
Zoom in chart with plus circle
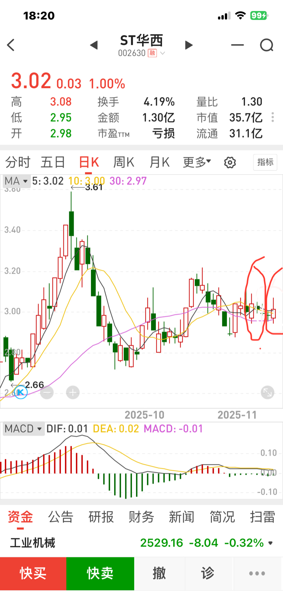(73, 392)
